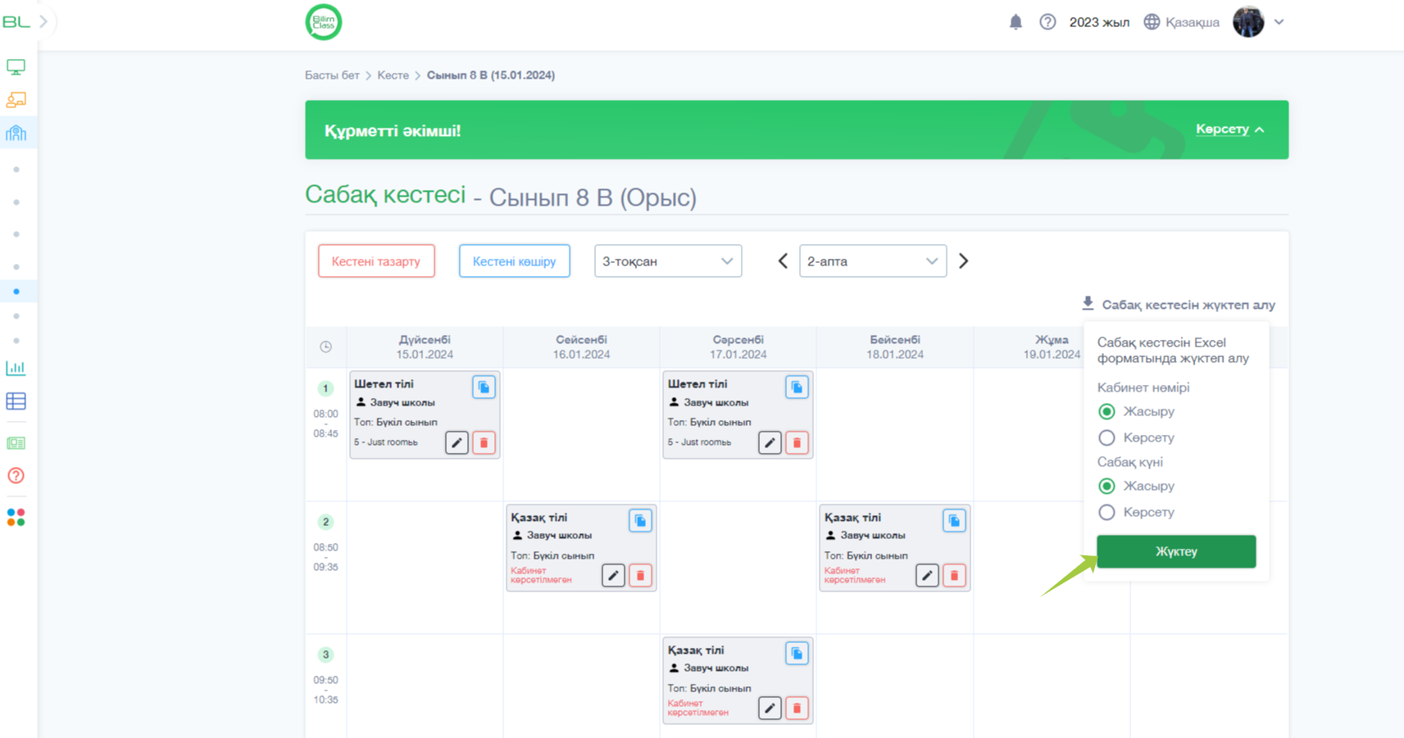Viewport: 1404px width, 738px height.
Task: Select Жасыру under Кабинет нөмірі
Action: pyautogui.click(x=1106, y=411)
